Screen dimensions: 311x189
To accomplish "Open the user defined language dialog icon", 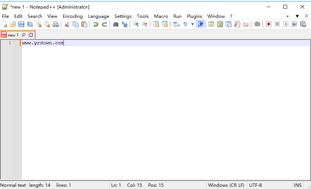I will coord(211,24).
